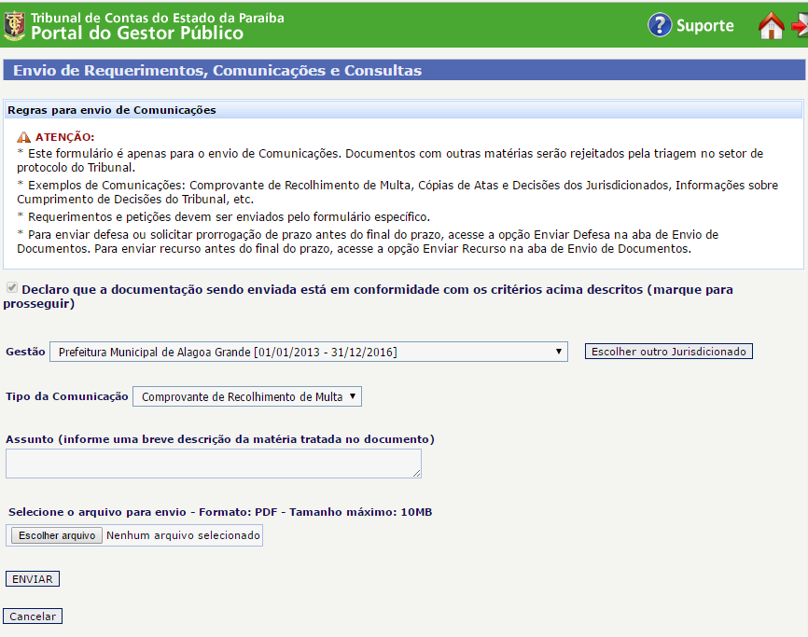Screen dimensions: 808x637
Task: Click 'Escolher arquivo' to pick a PDF
Action: [57, 535]
